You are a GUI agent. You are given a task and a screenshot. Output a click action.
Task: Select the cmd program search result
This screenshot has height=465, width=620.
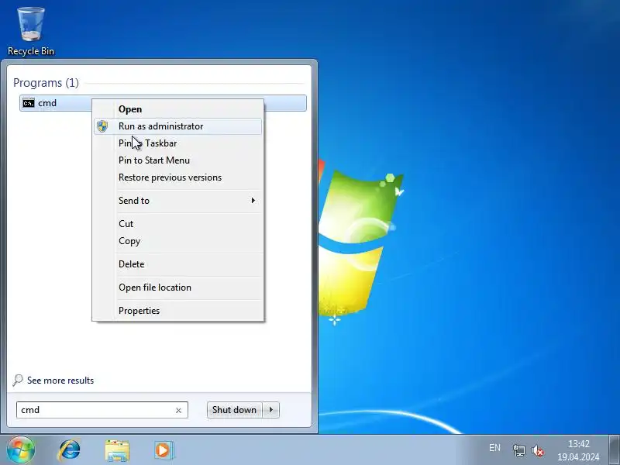163,103
